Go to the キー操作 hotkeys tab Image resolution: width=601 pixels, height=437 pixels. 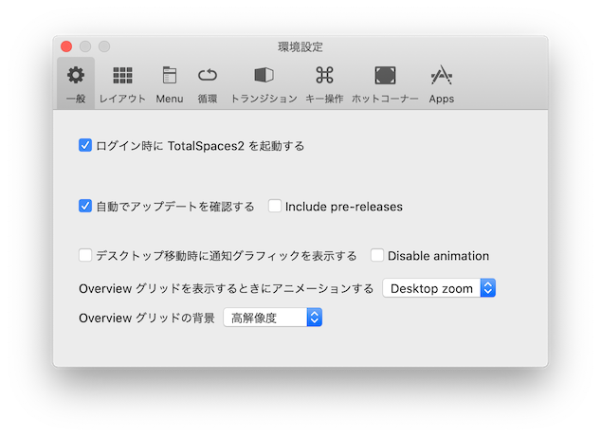324,83
